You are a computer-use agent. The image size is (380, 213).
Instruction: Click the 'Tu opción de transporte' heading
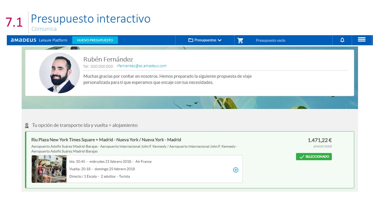click(x=85, y=125)
